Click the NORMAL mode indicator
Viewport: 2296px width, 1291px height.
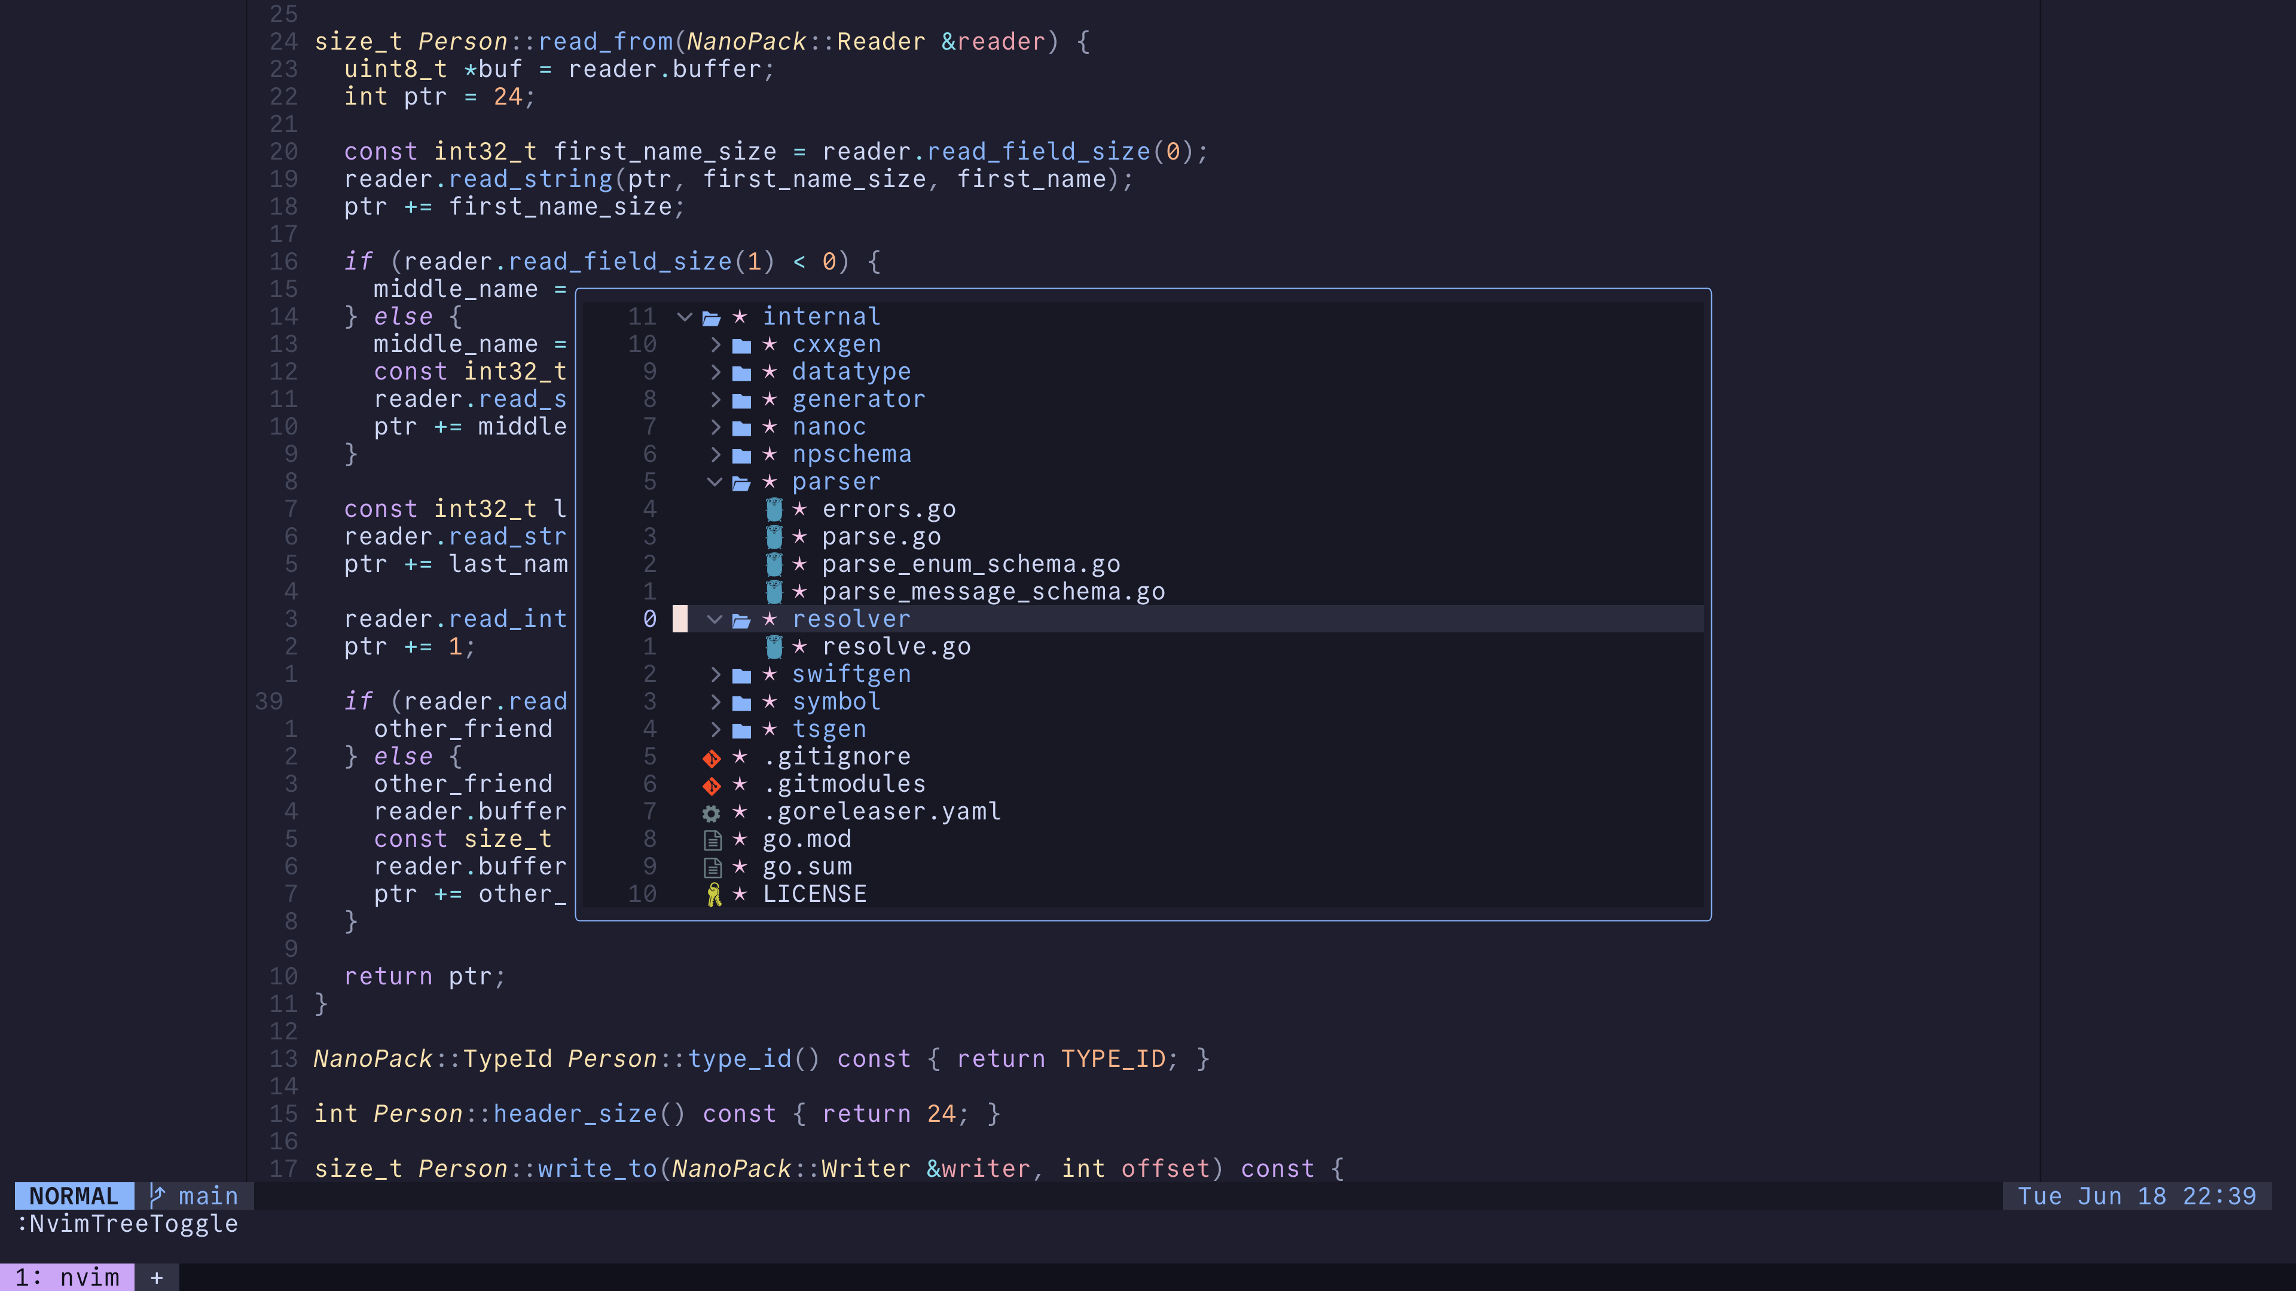pos(74,1195)
